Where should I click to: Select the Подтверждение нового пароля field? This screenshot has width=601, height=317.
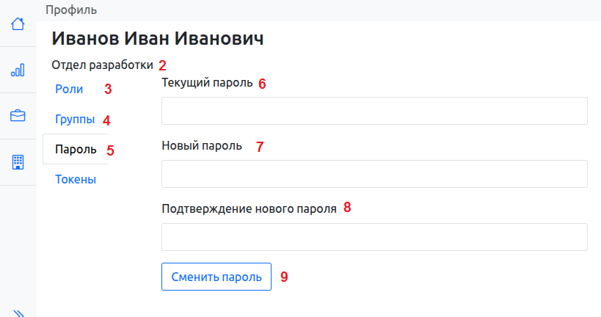(374, 237)
